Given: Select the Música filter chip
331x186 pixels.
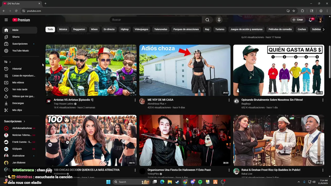Looking at the screenshot, I should click(x=63, y=29).
